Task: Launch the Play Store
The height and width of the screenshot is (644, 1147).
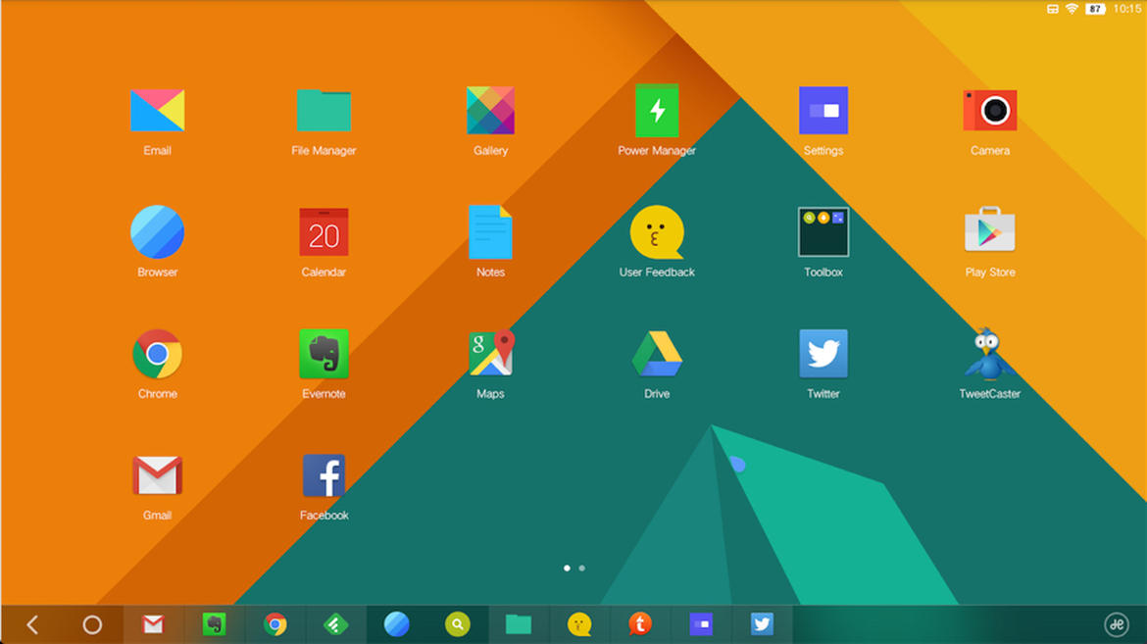Action: pos(990,230)
